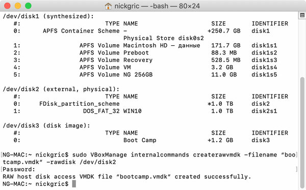Click the 'VBoxManage' command word
The height and width of the screenshot is (190, 306).
(x=109, y=155)
